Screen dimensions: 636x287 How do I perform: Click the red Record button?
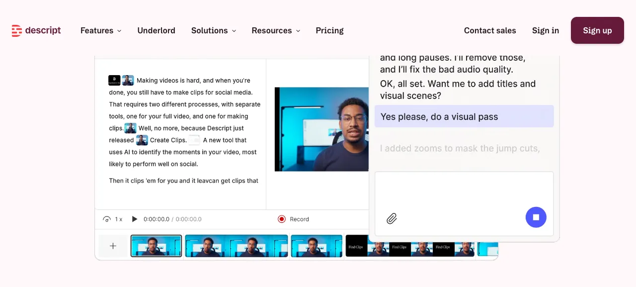point(293,219)
